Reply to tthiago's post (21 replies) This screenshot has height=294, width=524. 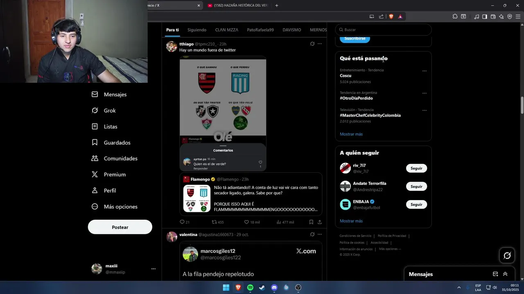(x=185, y=222)
